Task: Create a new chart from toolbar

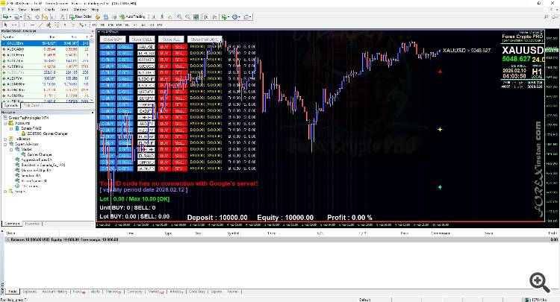Action: 6,16
